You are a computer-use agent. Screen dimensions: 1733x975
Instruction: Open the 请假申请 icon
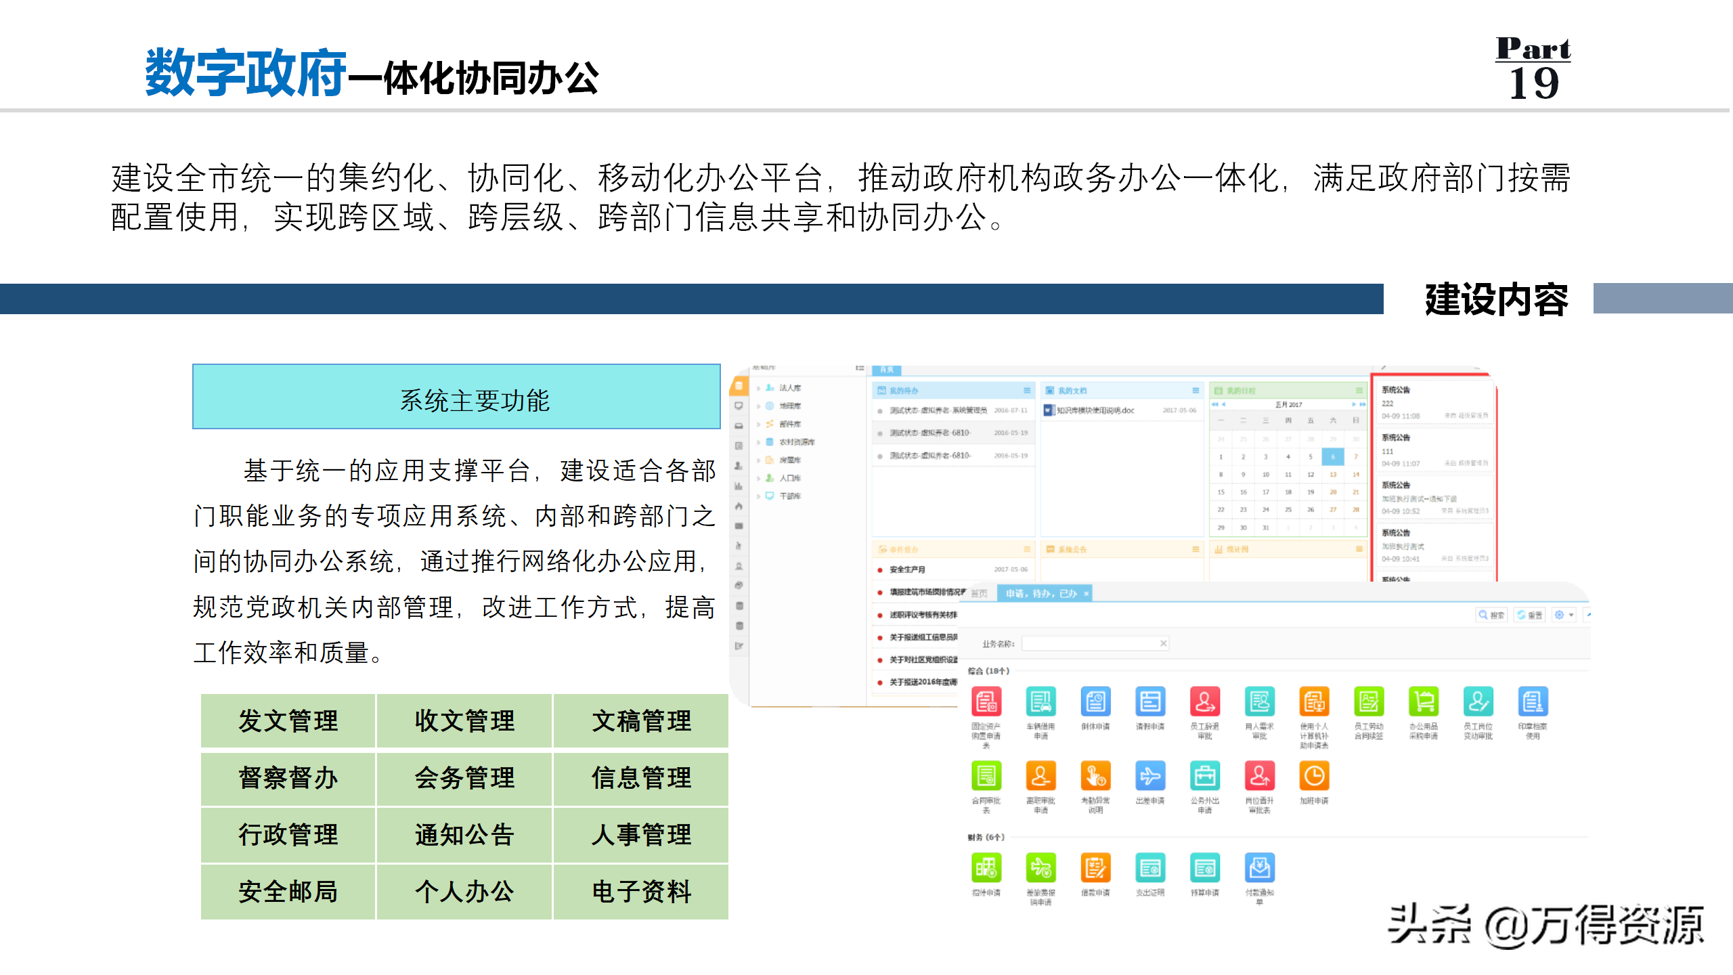[1150, 701]
